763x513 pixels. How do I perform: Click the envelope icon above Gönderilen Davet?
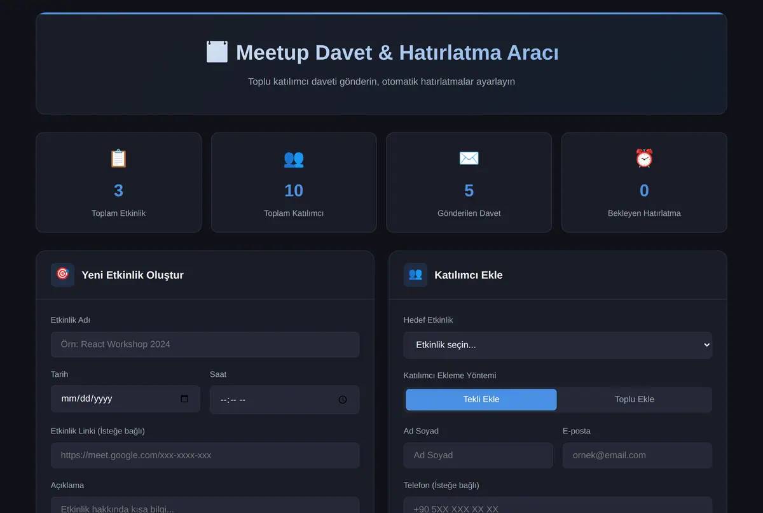(x=469, y=158)
